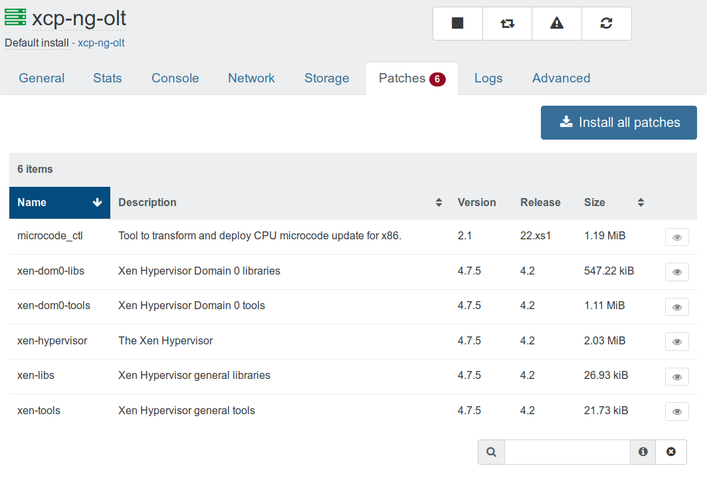Click the Release column header
The width and height of the screenshot is (707, 480).
540,203
